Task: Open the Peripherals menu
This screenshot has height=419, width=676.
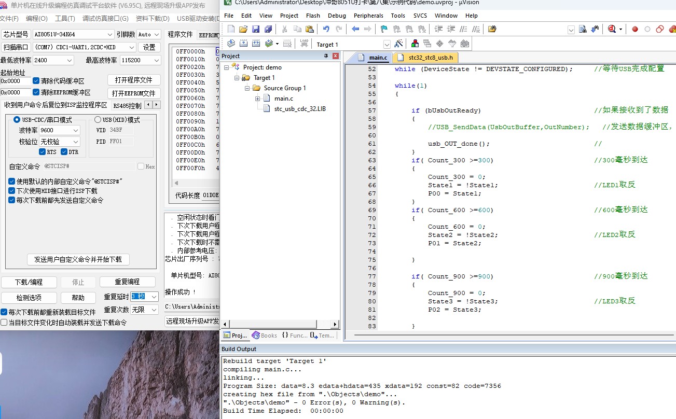Action: (x=368, y=16)
